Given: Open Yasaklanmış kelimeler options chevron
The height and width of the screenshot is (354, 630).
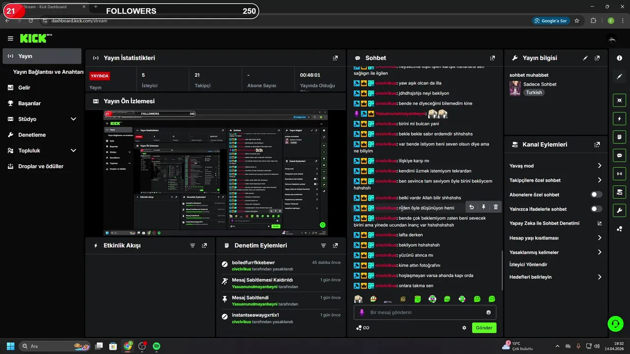Looking at the screenshot, I should click(x=599, y=252).
